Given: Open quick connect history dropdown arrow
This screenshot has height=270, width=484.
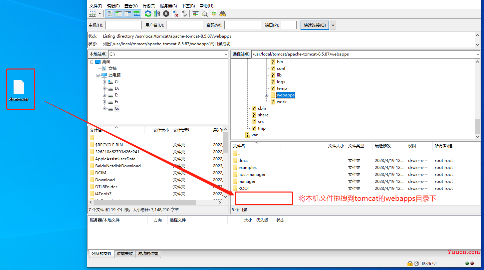Looking at the screenshot, I should (x=333, y=25).
